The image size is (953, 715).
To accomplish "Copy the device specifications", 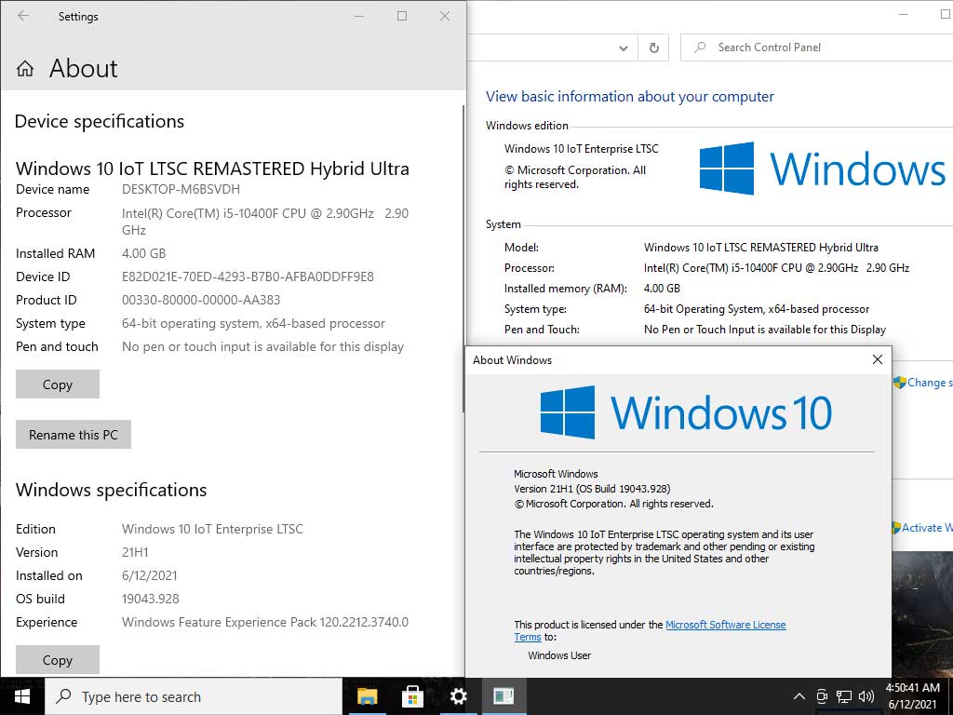I will tap(58, 384).
